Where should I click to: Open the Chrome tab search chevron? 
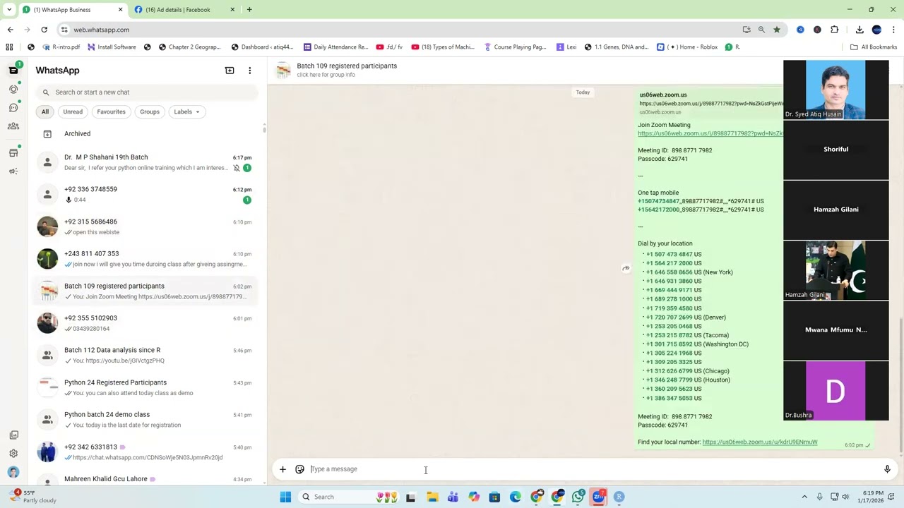tap(9, 9)
